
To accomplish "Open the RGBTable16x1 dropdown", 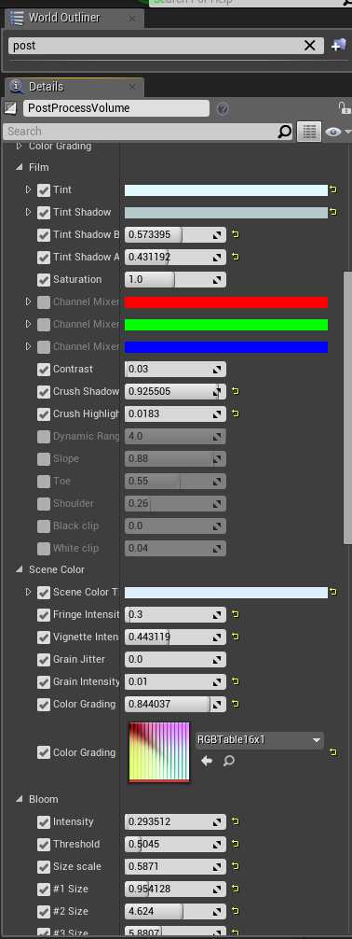I will point(260,740).
